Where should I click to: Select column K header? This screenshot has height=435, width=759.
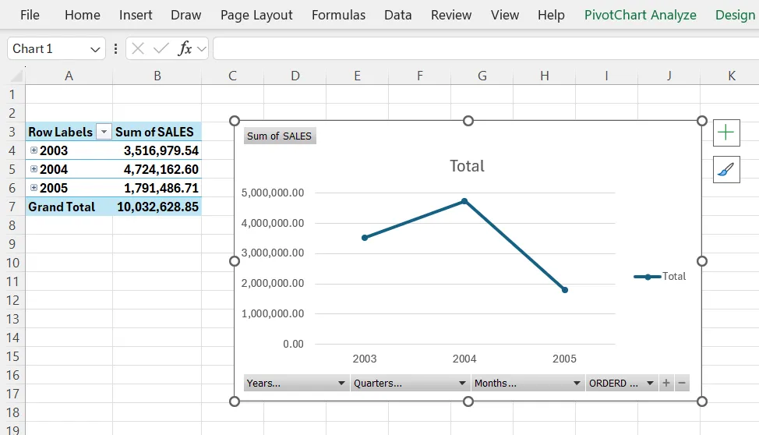[x=731, y=76]
